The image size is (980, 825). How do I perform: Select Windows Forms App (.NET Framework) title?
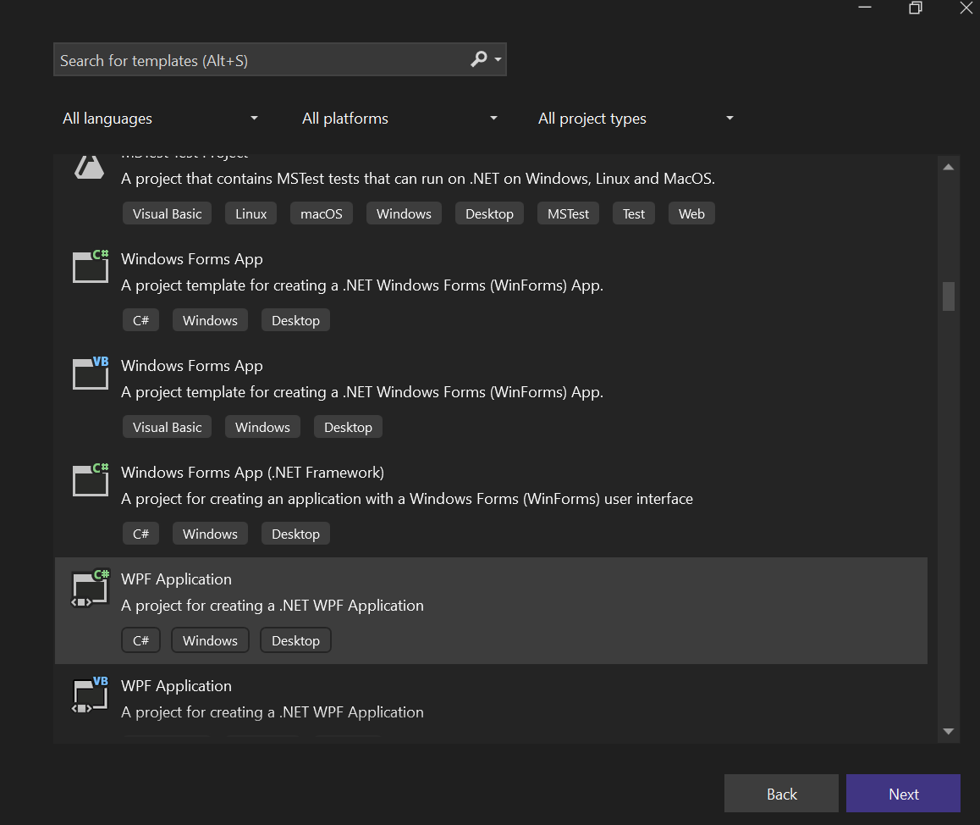tap(252, 473)
